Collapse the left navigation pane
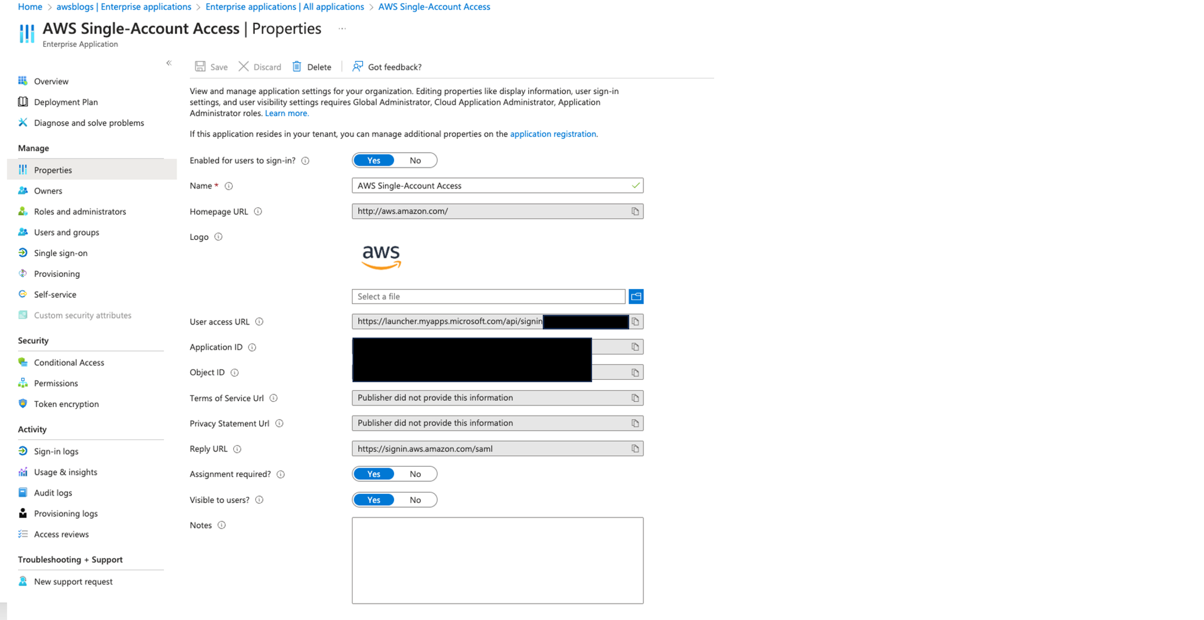This screenshot has height=620, width=1204. (x=169, y=63)
